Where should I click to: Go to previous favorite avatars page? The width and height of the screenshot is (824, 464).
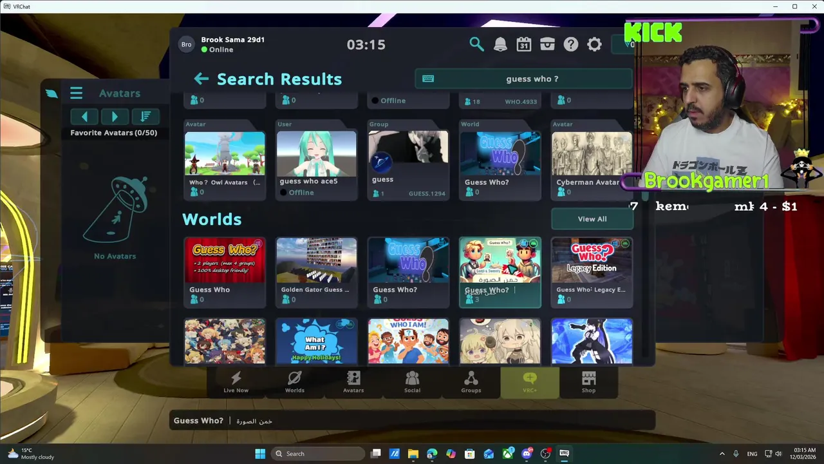coord(84,117)
